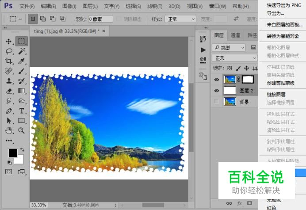Expand status bar document info arrow
The width and height of the screenshot is (306, 210).
pos(115,205)
